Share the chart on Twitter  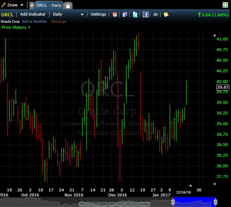(x=135, y=15)
